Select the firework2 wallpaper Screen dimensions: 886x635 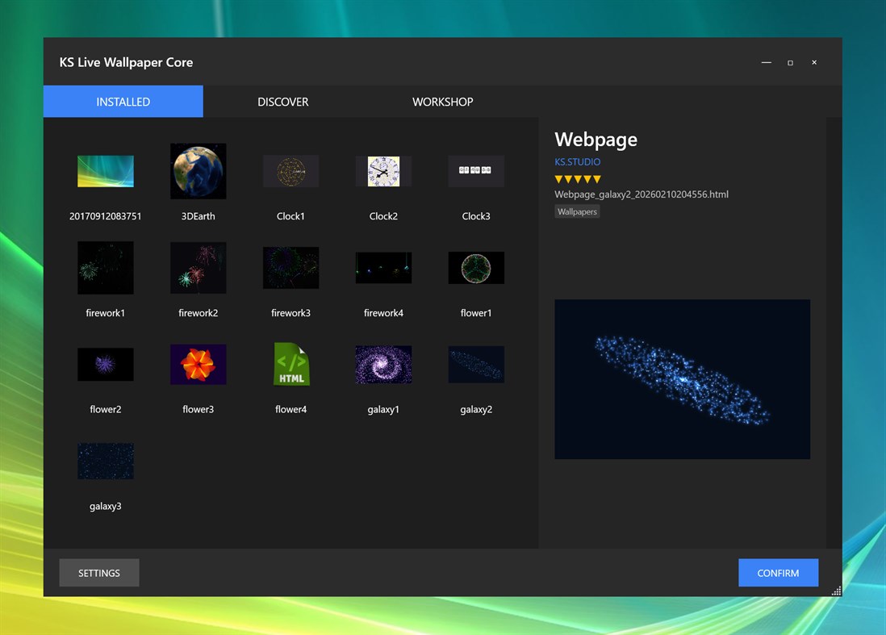point(198,268)
